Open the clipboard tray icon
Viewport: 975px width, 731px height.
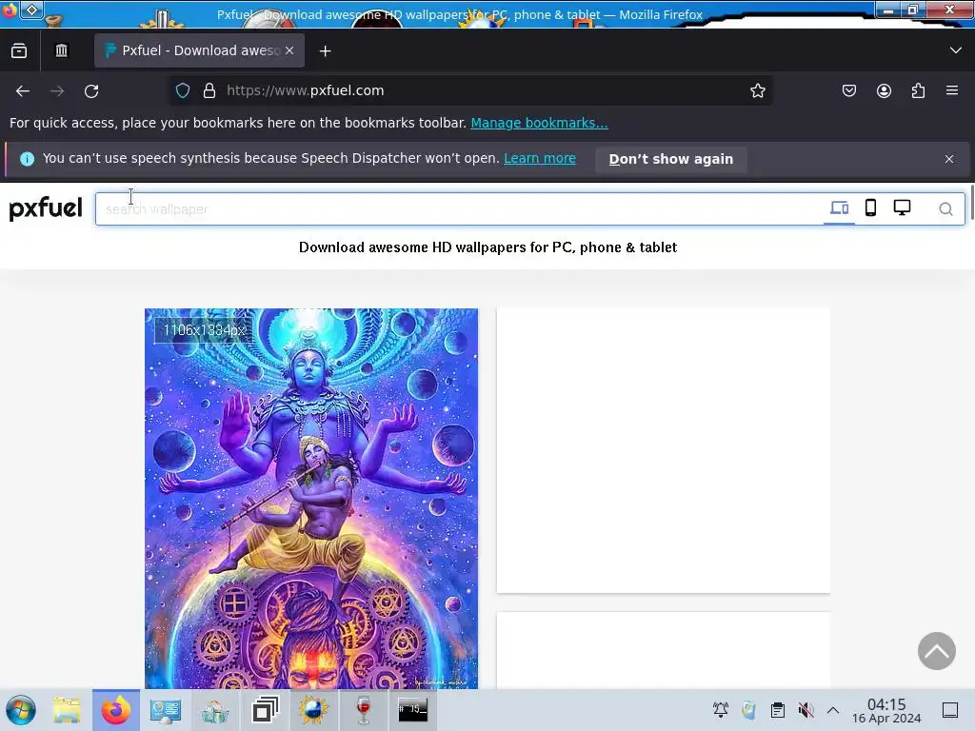(x=777, y=710)
